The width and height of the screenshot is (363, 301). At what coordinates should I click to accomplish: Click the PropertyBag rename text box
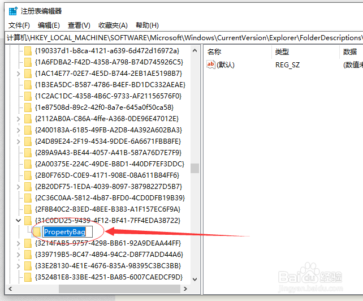[x=68, y=232]
